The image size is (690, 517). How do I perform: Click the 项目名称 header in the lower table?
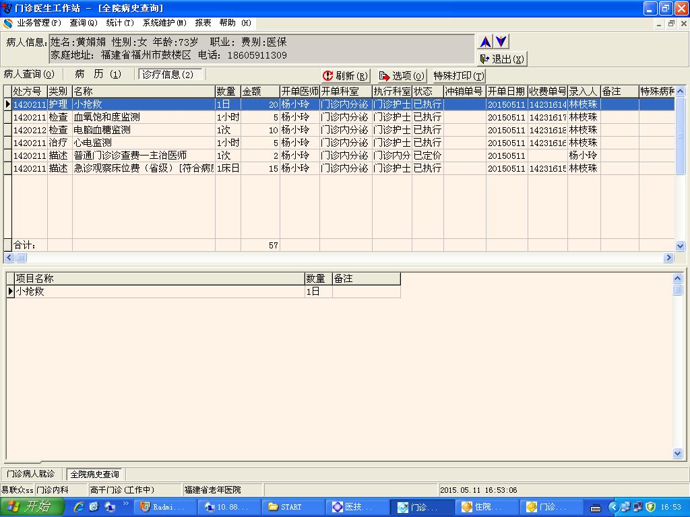[160, 279]
